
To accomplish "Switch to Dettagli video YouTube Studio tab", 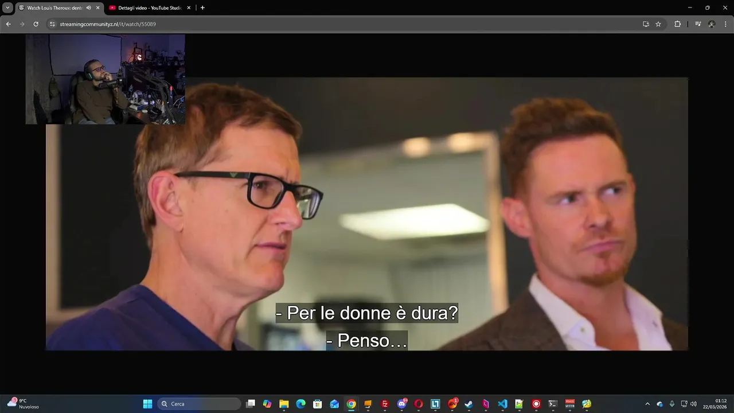I will [150, 8].
